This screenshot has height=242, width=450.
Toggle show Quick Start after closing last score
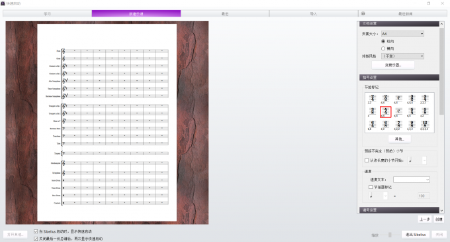click(36, 239)
